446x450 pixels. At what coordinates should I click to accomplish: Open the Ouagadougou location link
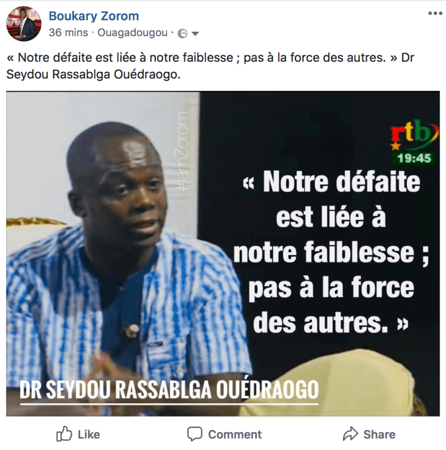[132, 33]
